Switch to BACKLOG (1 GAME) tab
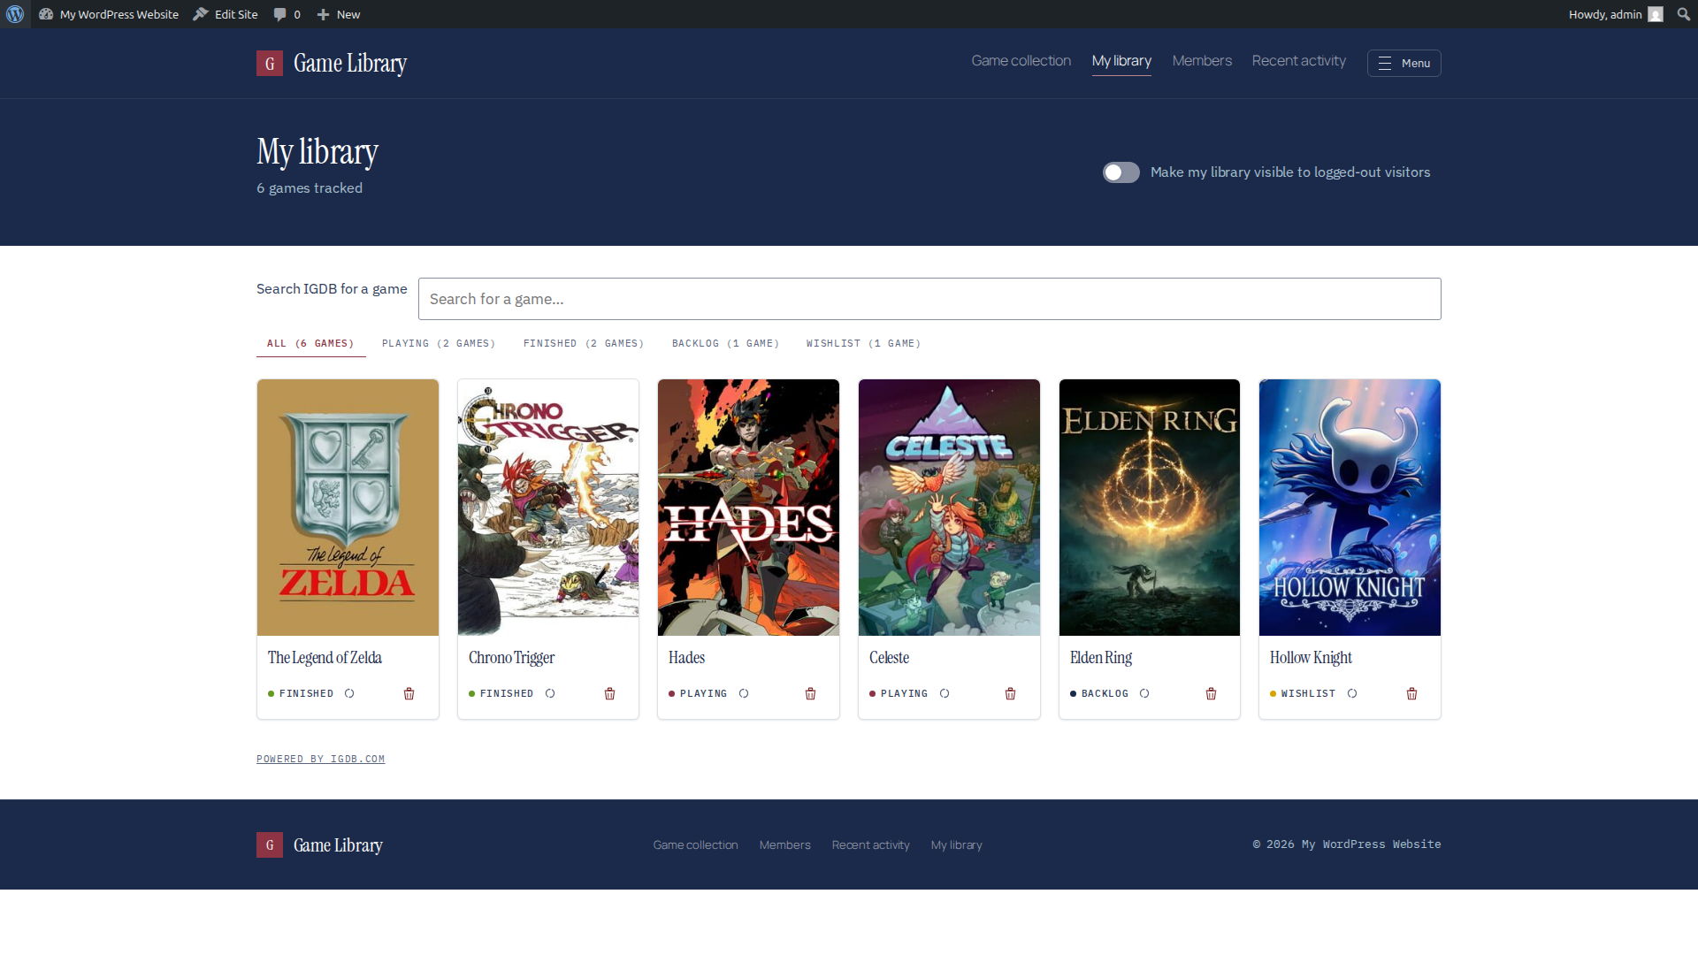This screenshot has height=955, width=1698. [725, 343]
